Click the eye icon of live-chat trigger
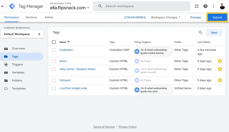Viewport: 229px width, 132px height. point(137,90)
